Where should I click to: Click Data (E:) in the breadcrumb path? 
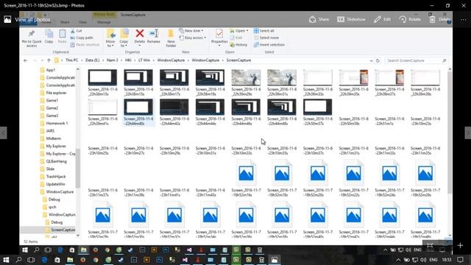(x=93, y=60)
